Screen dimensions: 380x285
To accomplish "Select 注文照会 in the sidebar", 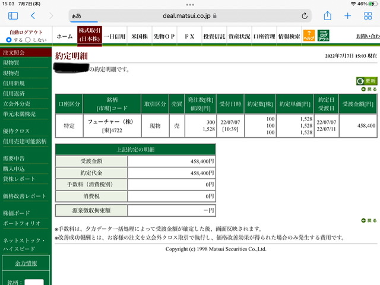I will (14, 53).
